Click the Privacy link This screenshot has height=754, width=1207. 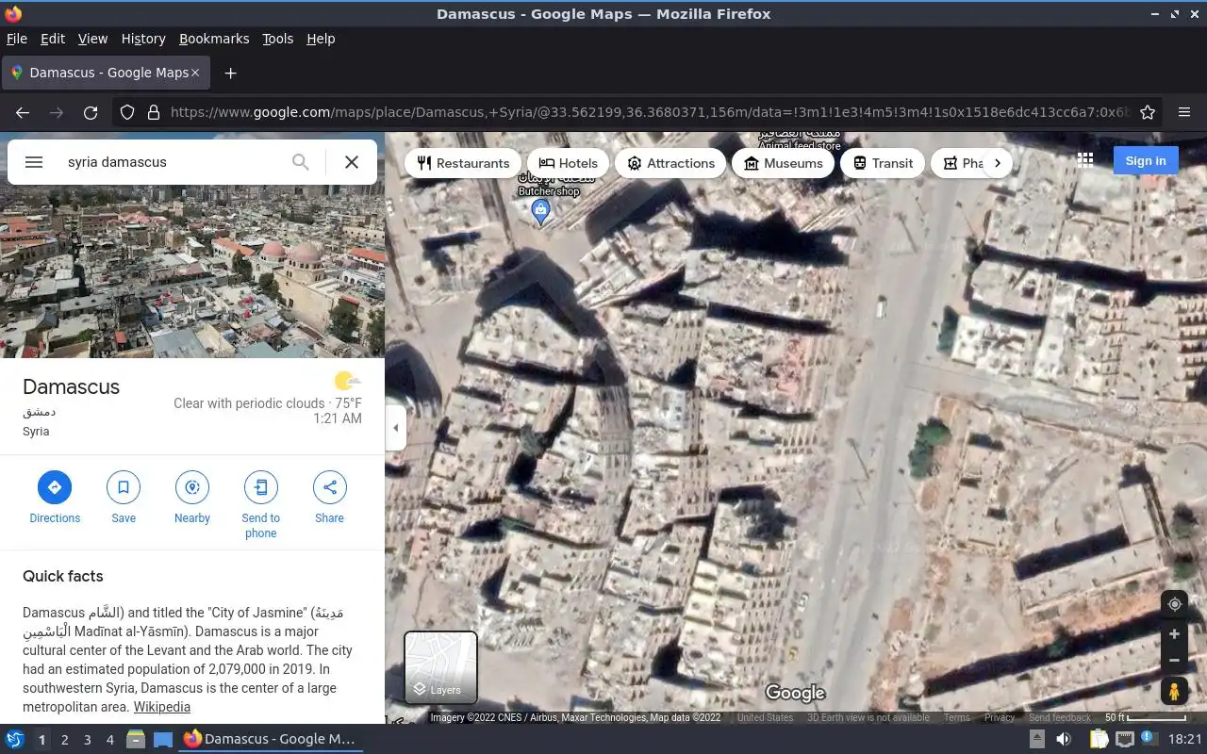coord(1000,718)
